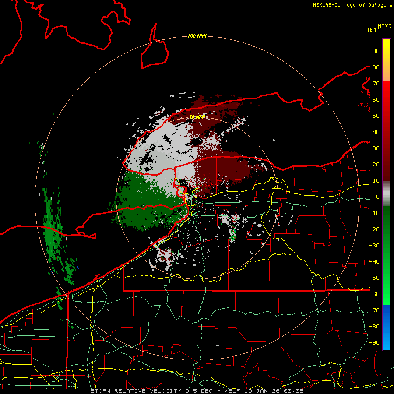Click the 50 NMI range ring label
The width and height of the screenshot is (394, 394).
(x=197, y=117)
